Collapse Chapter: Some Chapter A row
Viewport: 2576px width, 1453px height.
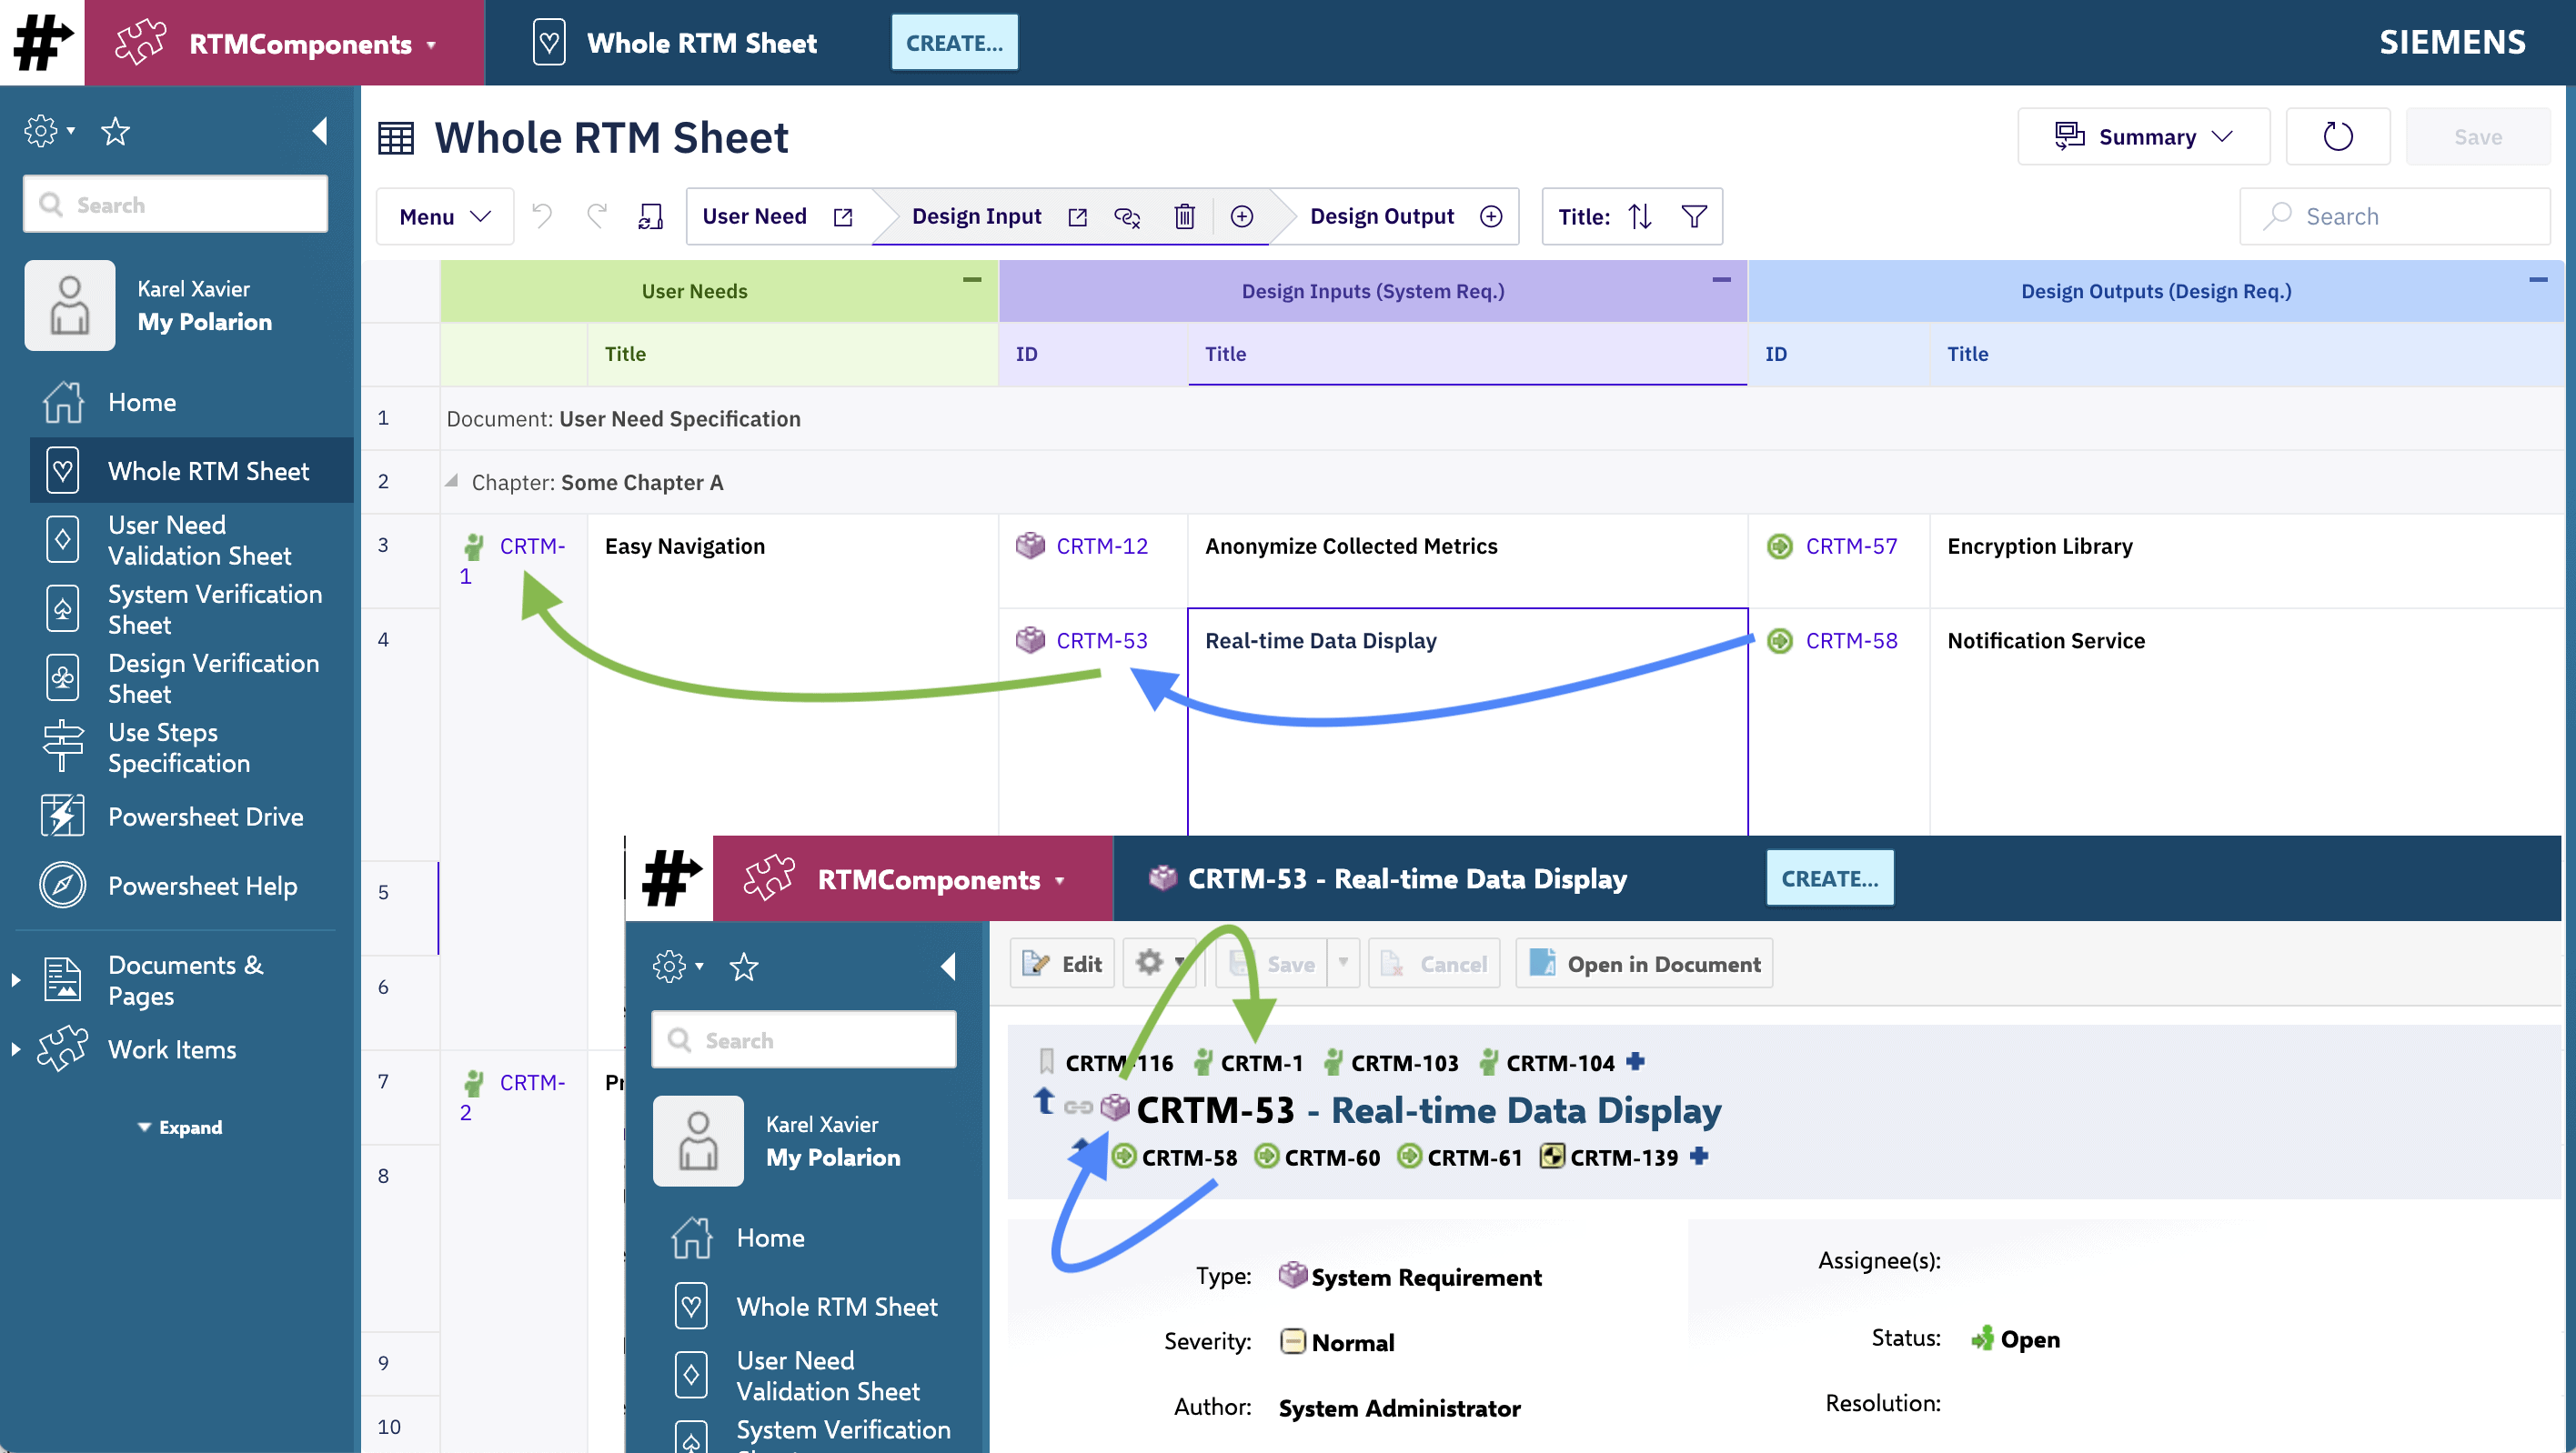(x=452, y=482)
